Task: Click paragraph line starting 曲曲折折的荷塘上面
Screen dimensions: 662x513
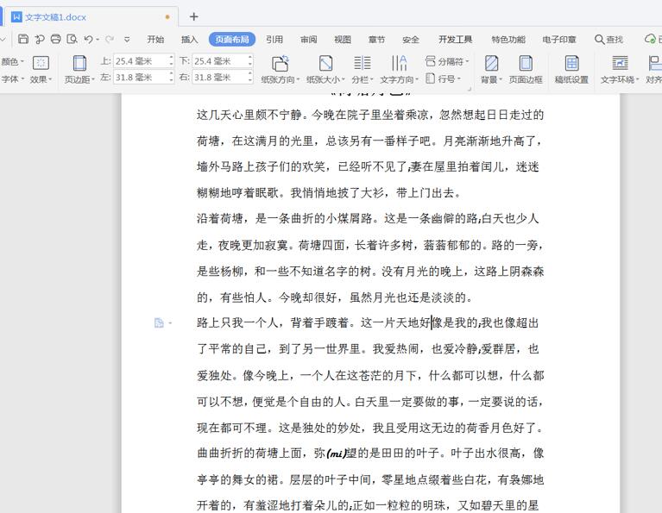Action: pyautogui.click(x=370, y=454)
